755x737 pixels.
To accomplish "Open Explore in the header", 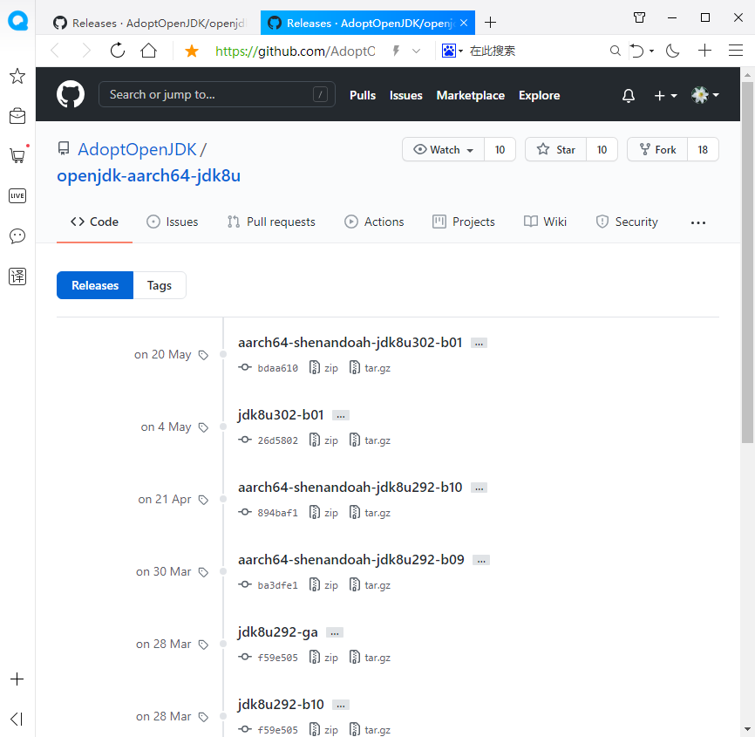I will (539, 95).
